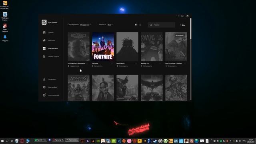The width and height of the screenshot is (256, 144).
Task: Click the ARK Survival Evolved cover thumbnail
Action: click(x=176, y=46)
